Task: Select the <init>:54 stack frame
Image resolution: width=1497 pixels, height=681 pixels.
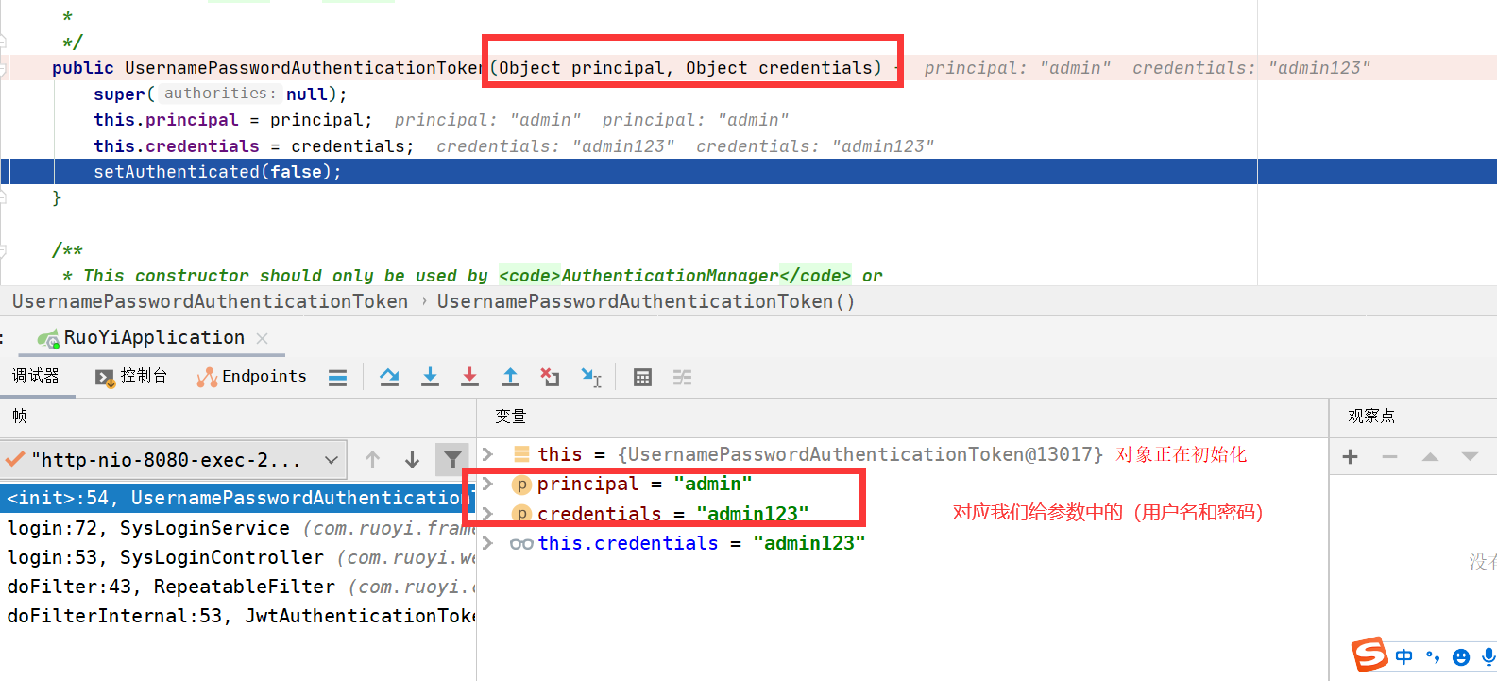Action: (238, 498)
